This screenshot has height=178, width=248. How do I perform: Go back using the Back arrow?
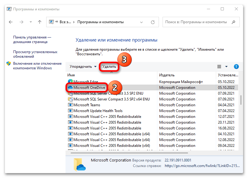click(x=11, y=22)
